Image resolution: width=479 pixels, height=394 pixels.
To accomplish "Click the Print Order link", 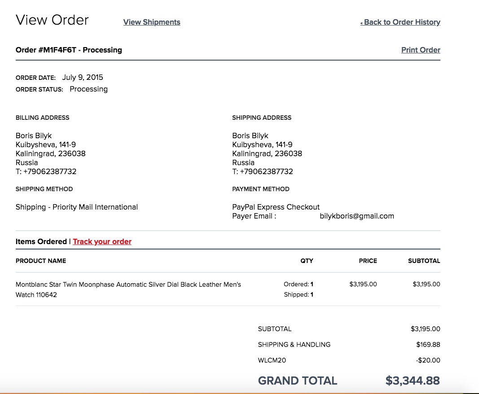I will 421,50.
